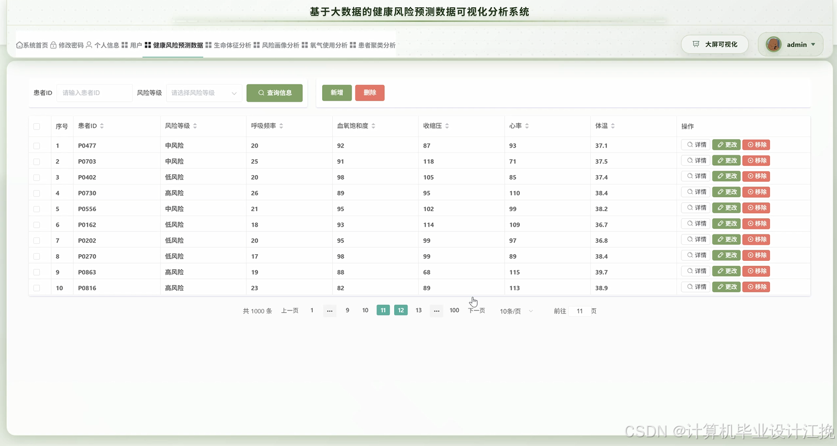
Task: Click the person icon beside 个人信息
Action: pyautogui.click(x=89, y=45)
